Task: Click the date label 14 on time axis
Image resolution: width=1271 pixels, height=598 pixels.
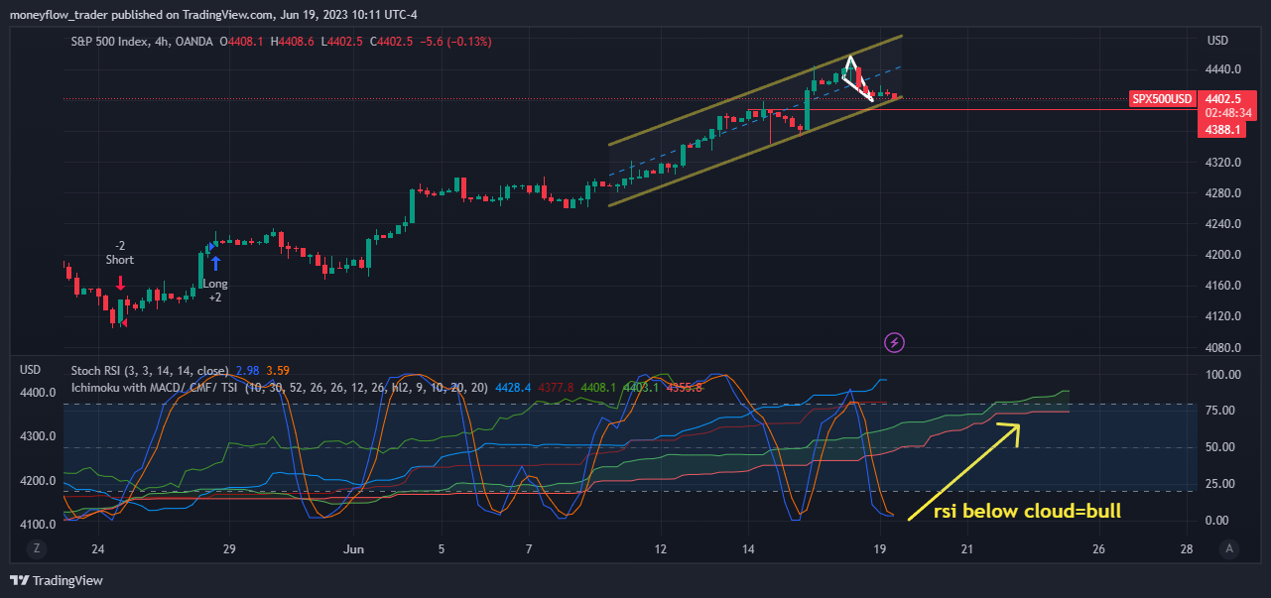Action: [x=748, y=548]
